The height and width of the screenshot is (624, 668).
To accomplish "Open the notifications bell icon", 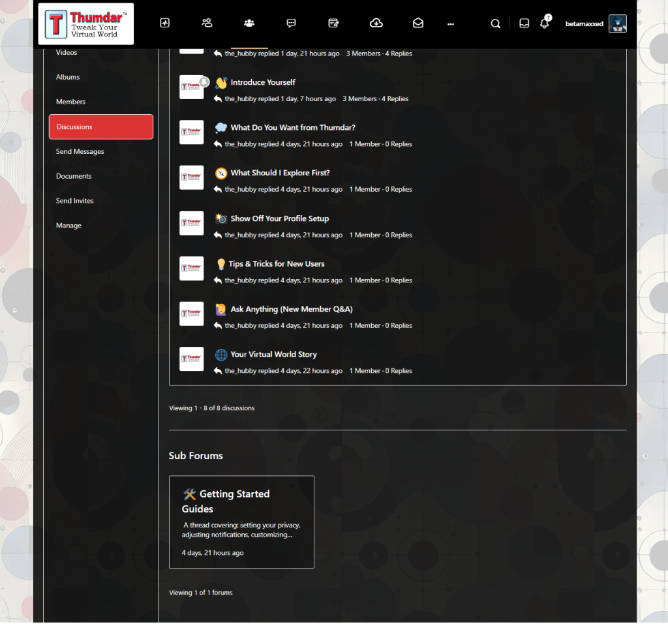I will pyautogui.click(x=545, y=23).
